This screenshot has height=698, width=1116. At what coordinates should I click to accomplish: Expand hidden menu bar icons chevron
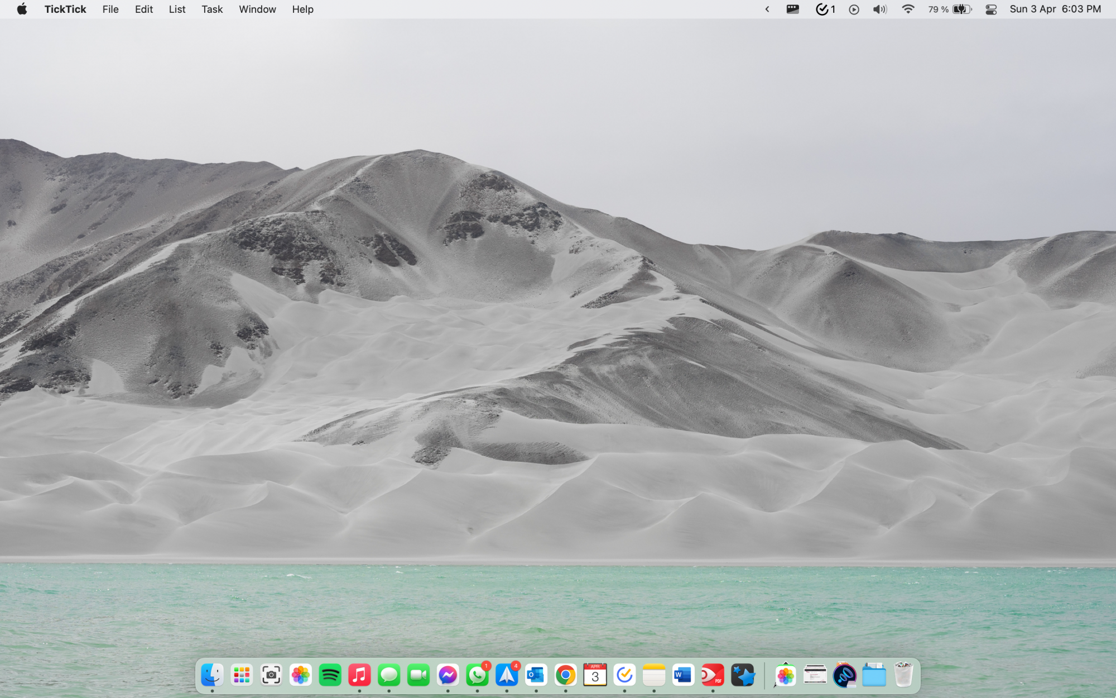tap(767, 9)
